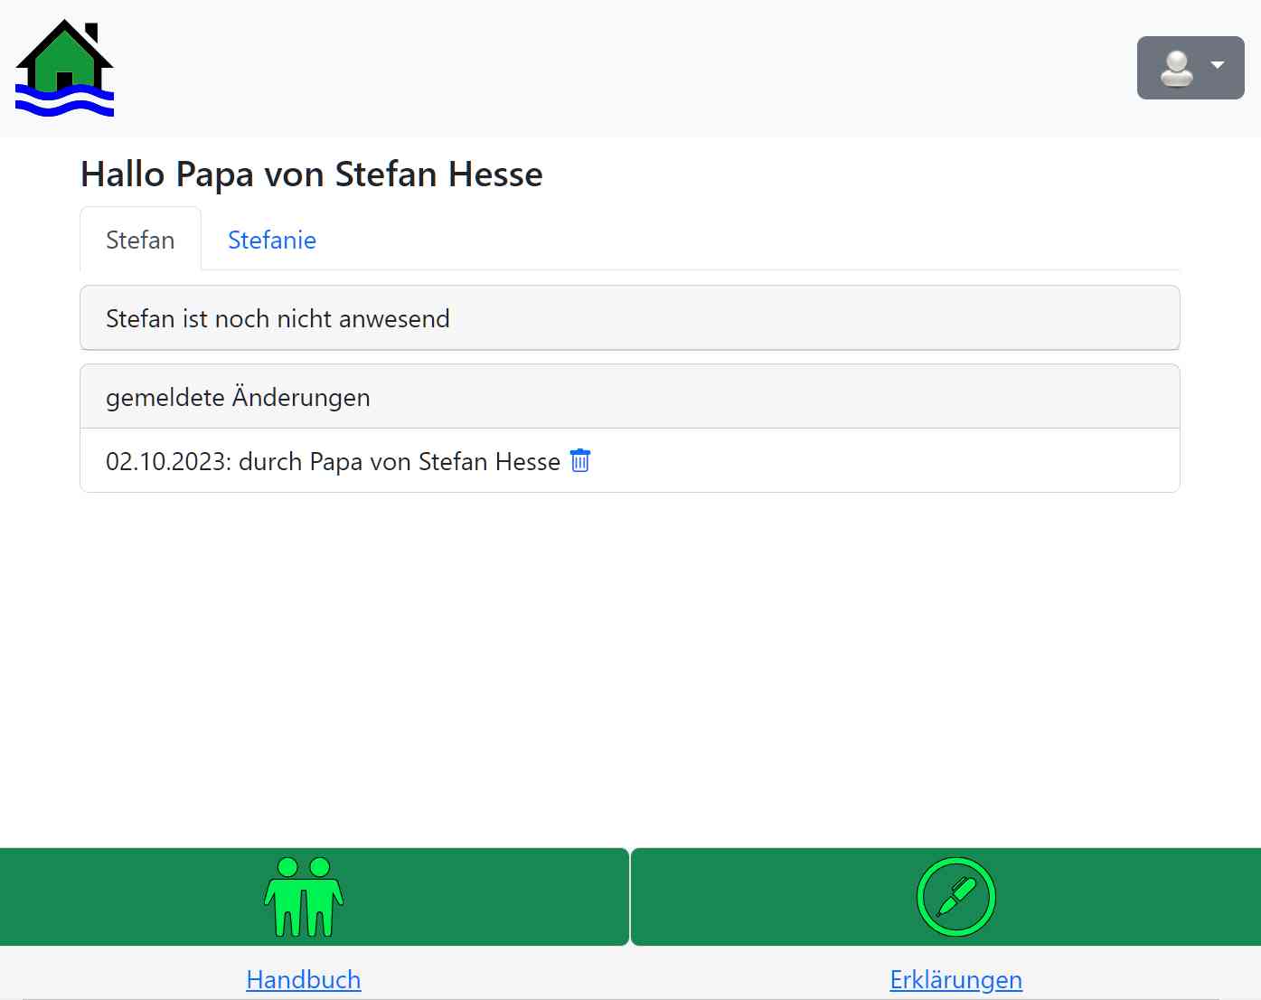
Task: Click the 'Hallo Papa von Stefan Hesse' heading
Action: click(x=311, y=175)
